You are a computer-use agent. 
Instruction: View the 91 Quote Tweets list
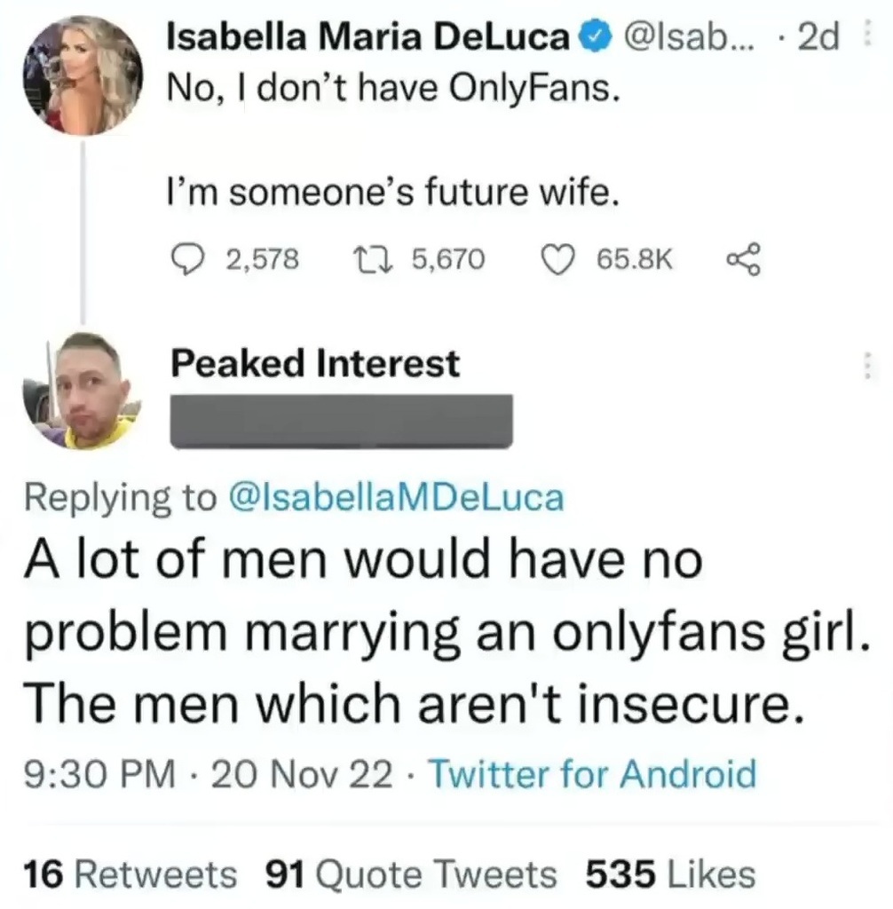(x=412, y=874)
